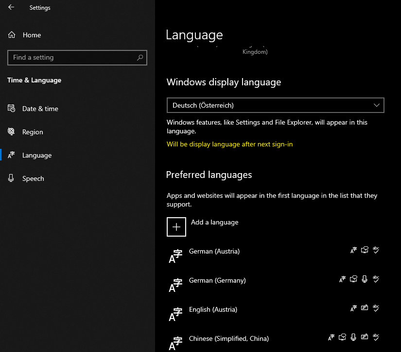This screenshot has width=401, height=352.
Task: Click German (Germany) spell-check abc icon
Action: [x=376, y=279]
